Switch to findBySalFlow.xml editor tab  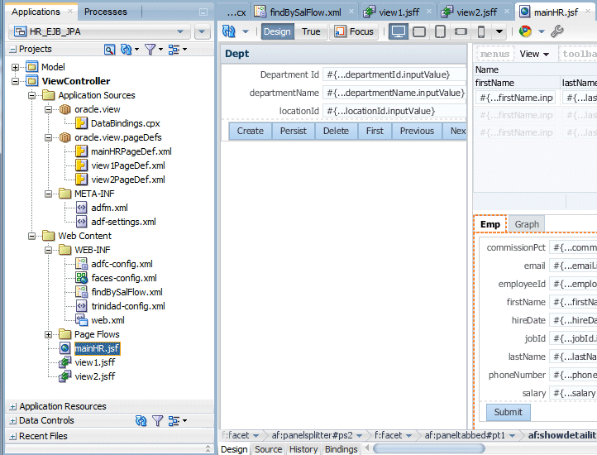pos(305,12)
